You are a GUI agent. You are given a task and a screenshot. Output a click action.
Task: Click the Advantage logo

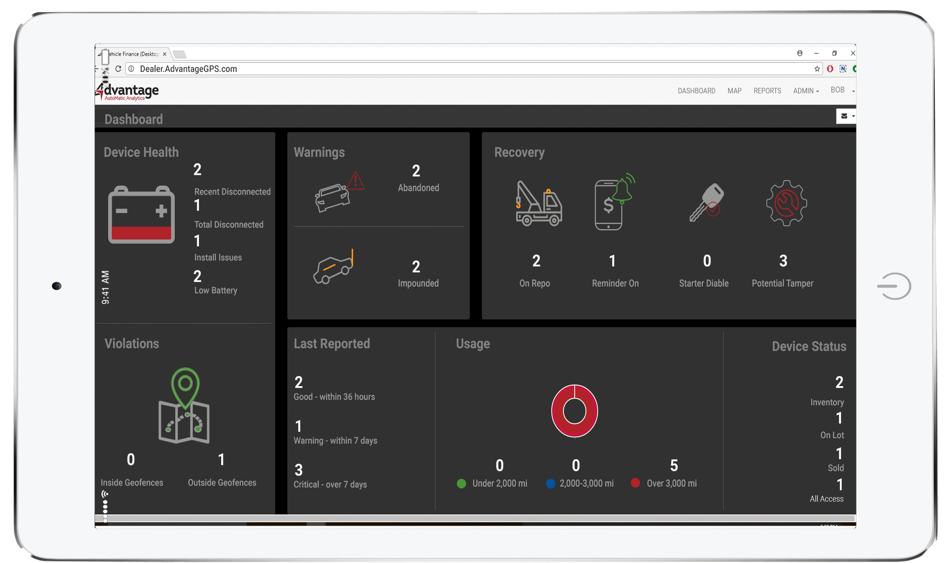[128, 92]
